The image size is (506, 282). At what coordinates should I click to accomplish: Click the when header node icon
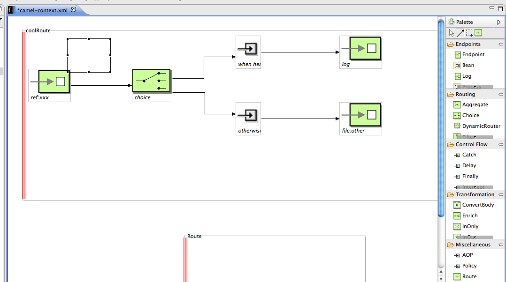248,49
